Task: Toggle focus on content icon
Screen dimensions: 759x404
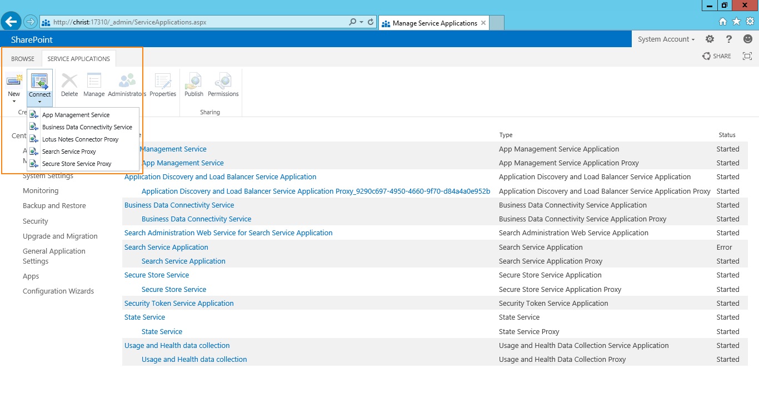Action: tap(747, 56)
